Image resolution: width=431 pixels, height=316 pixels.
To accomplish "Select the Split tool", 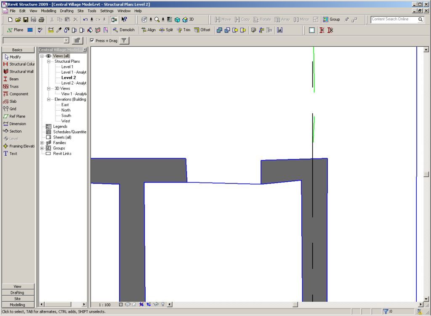I will tap(166, 30).
